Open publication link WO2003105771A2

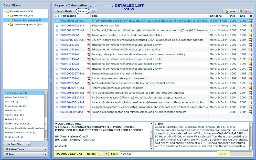coord(72,30)
